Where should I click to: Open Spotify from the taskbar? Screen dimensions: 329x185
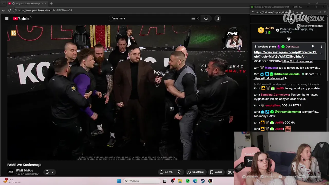188,181
